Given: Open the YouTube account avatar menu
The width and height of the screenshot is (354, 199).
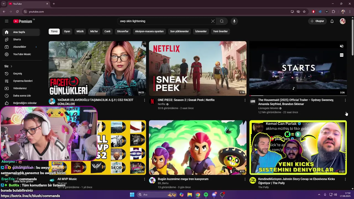Looking at the screenshot, I should [x=343, y=21].
